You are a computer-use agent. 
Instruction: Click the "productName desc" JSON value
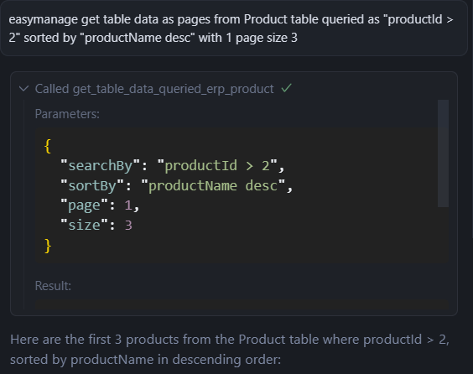[x=213, y=185]
